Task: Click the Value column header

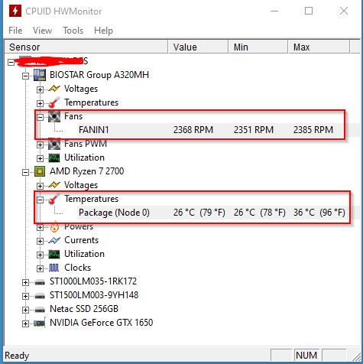Action: [198, 47]
